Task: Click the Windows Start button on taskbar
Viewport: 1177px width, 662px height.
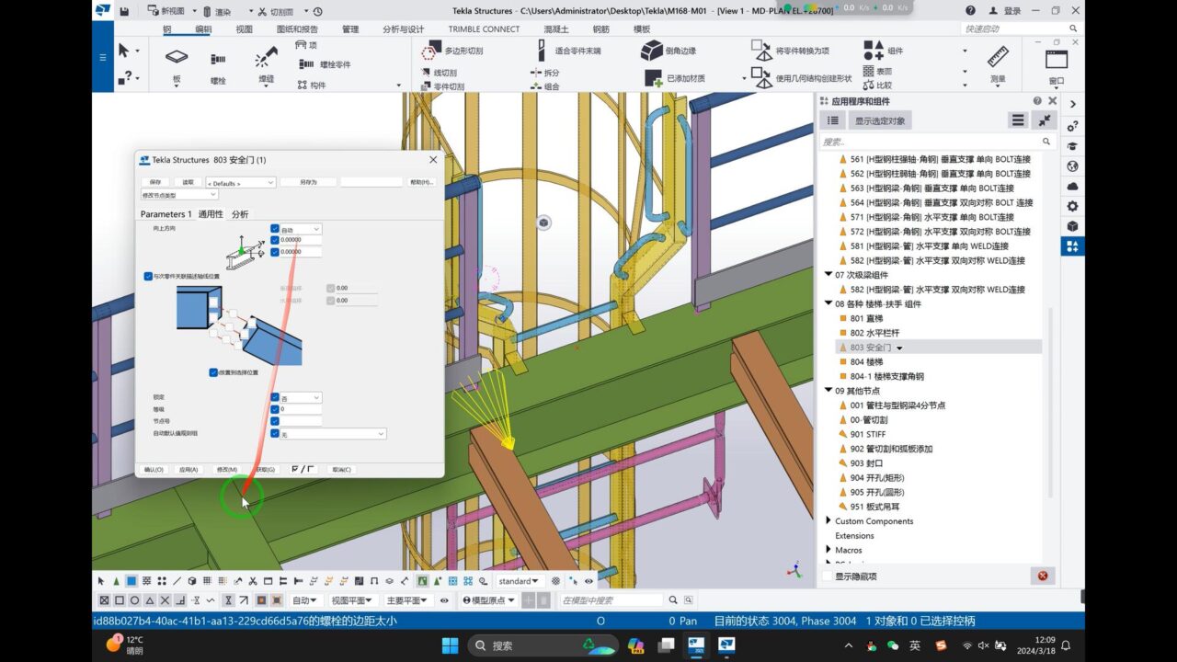Action: pos(450,645)
